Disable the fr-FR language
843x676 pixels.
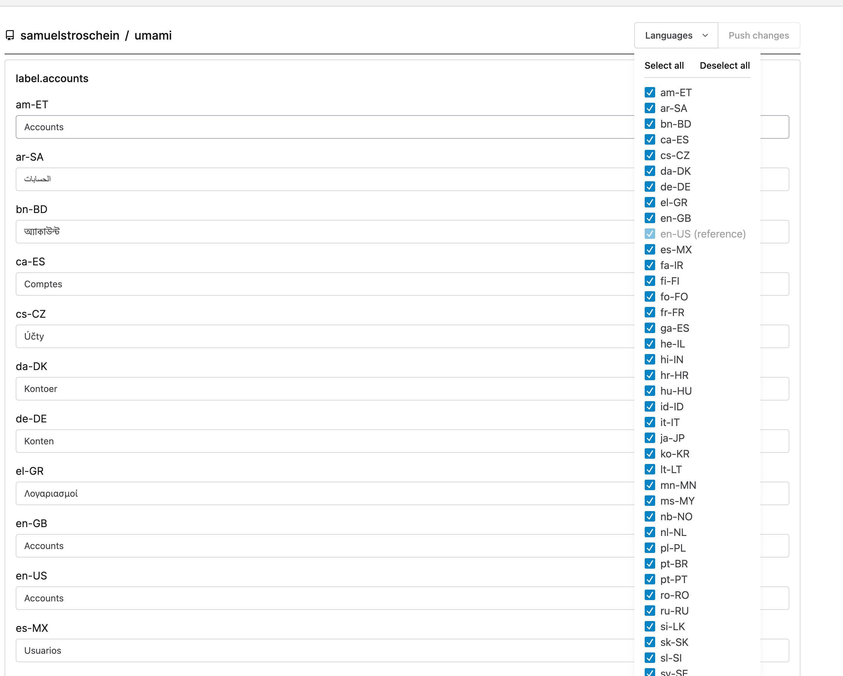[x=650, y=312]
